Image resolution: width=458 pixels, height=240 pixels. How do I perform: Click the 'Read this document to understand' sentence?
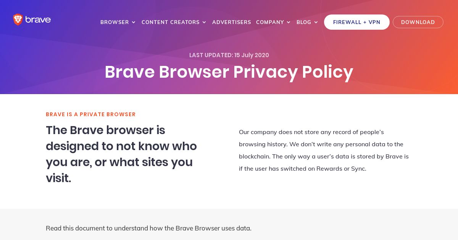[148, 228]
